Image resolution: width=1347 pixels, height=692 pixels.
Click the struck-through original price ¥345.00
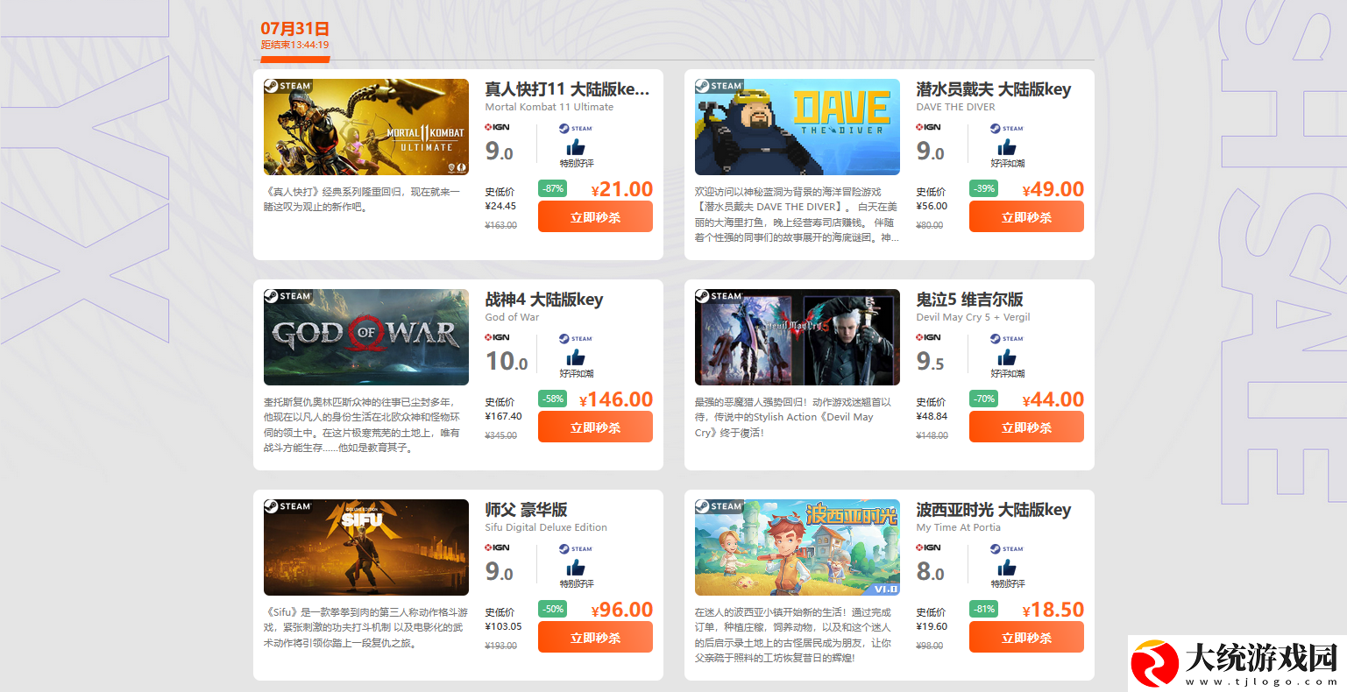click(x=500, y=435)
